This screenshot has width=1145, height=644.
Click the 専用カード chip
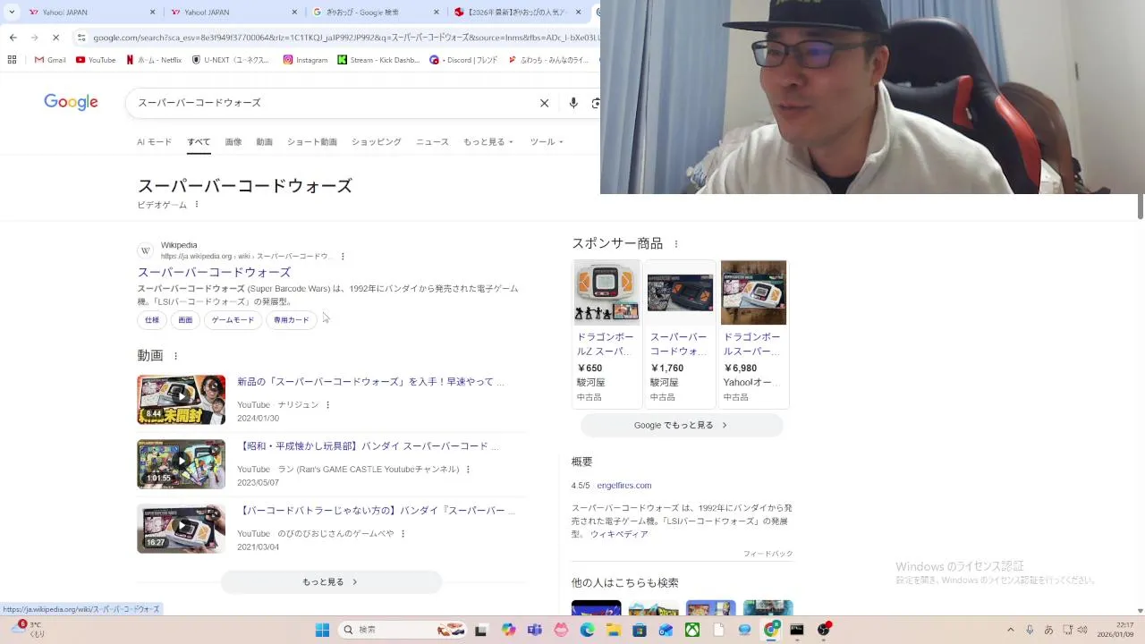[x=291, y=320]
